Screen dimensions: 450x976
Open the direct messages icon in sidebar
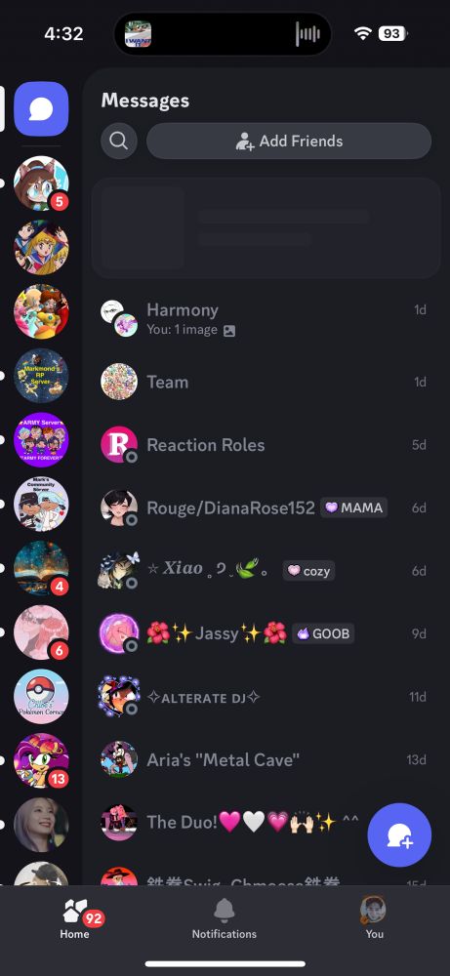(41, 109)
